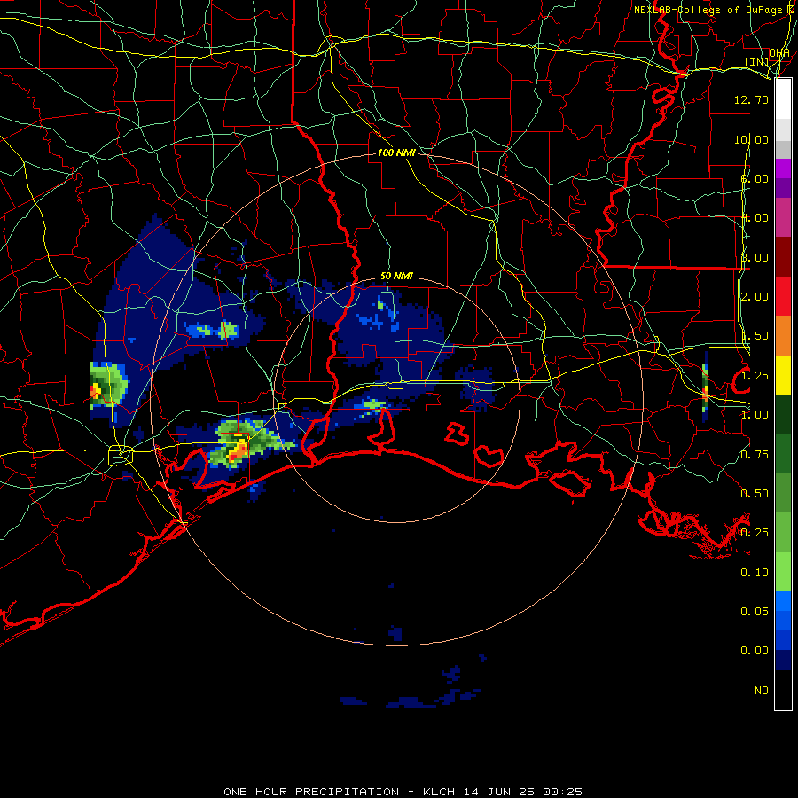Select the bright red swatch in the legend

783,296
